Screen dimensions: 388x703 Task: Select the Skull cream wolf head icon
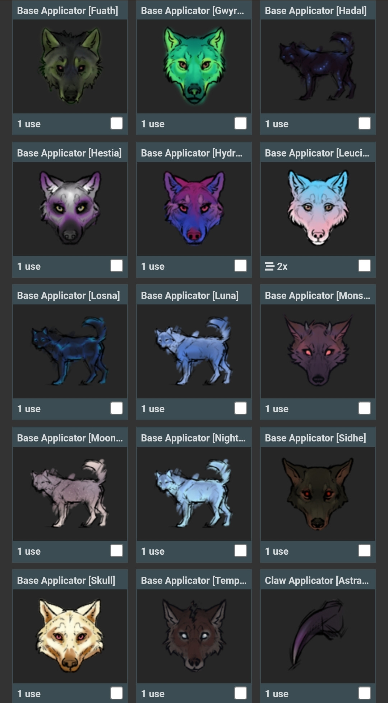coord(70,635)
